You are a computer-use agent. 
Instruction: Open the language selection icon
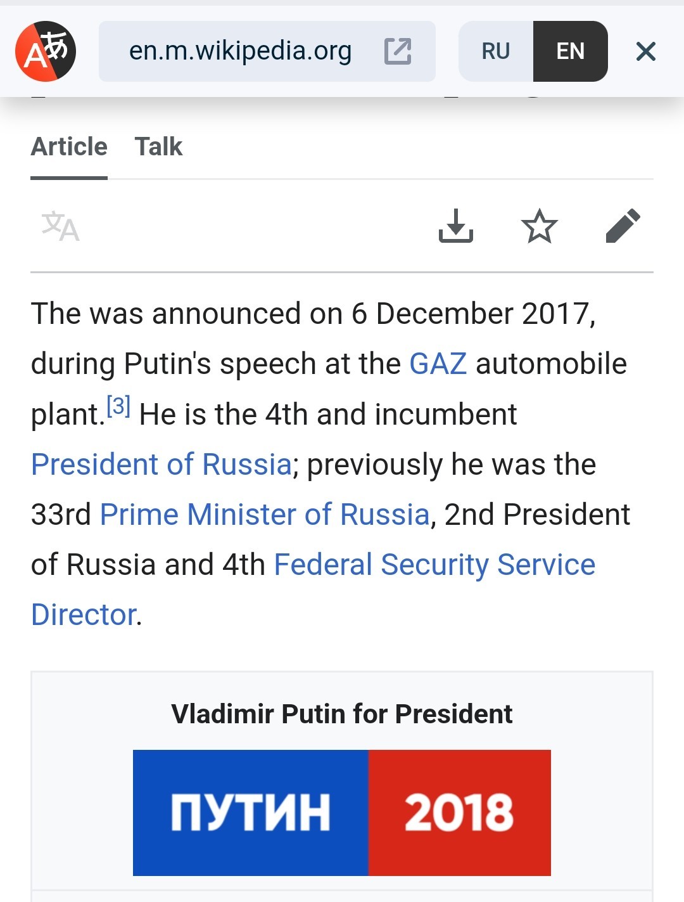[61, 226]
